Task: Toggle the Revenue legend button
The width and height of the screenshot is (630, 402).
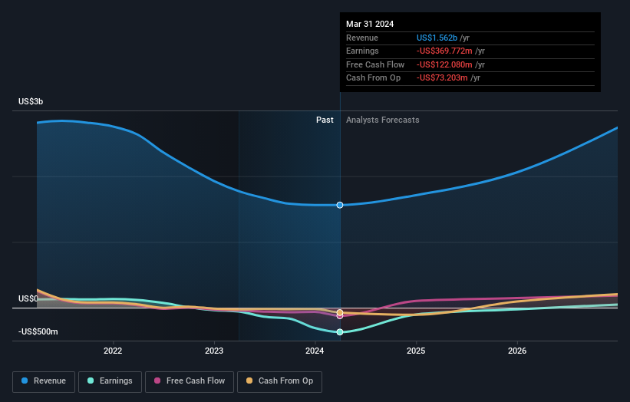Action: 44,381
